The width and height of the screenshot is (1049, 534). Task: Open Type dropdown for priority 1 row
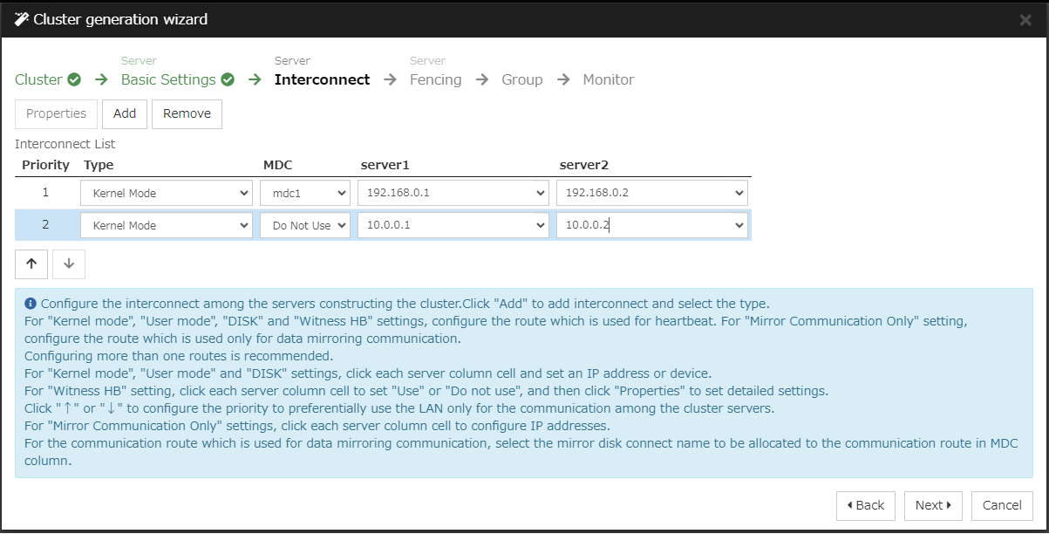[x=166, y=193]
